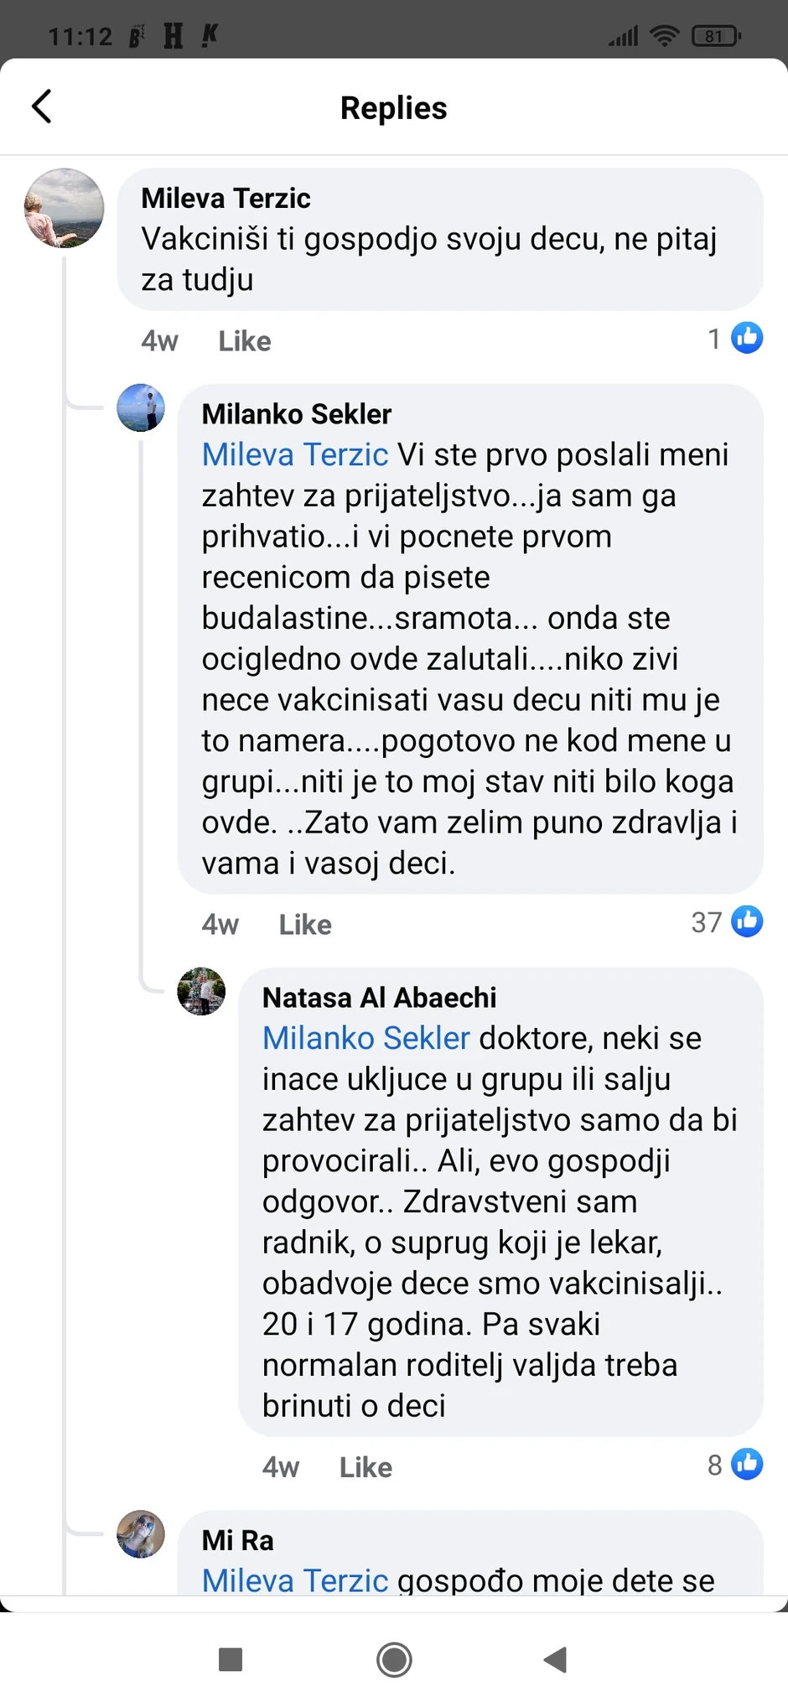
Task: Open Mileva Terzic's profile picture
Action: [x=64, y=209]
